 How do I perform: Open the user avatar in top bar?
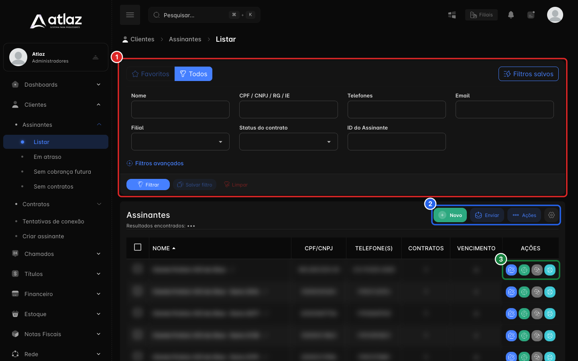click(x=555, y=15)
